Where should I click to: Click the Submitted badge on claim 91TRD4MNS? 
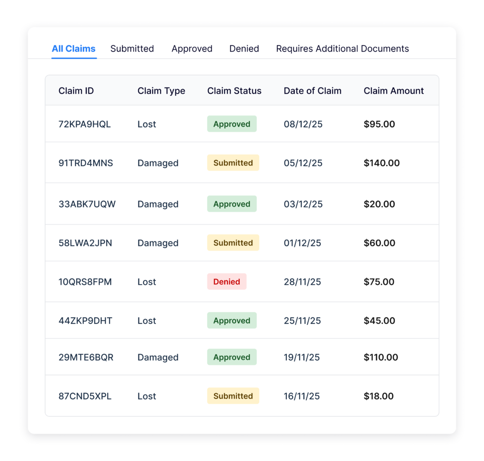(x=233, y=163)
